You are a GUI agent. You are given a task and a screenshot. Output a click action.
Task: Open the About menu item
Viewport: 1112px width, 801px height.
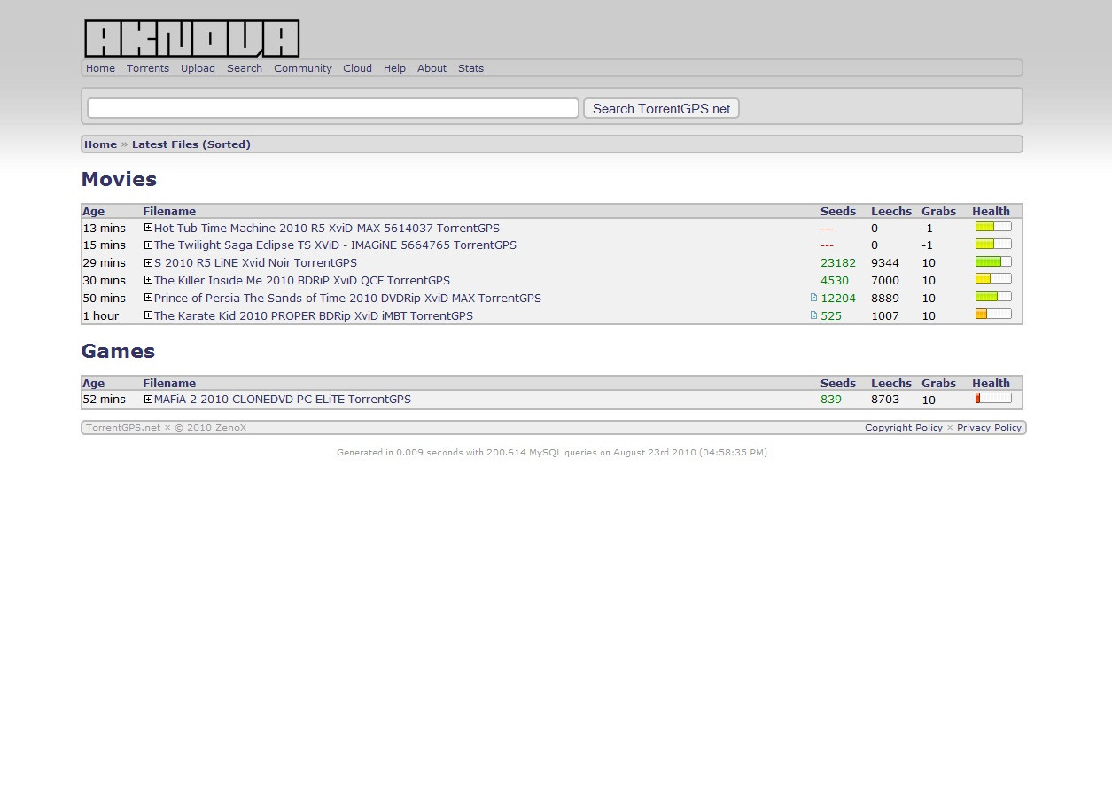pos(432,68)
